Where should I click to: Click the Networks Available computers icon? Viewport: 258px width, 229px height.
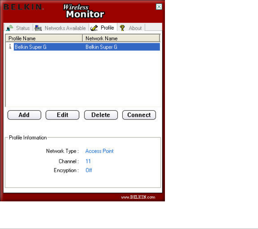[x=38, y=28]
